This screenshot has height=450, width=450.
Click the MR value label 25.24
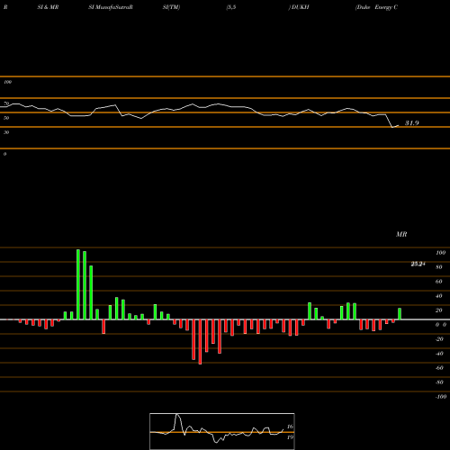tap(418, 264)
